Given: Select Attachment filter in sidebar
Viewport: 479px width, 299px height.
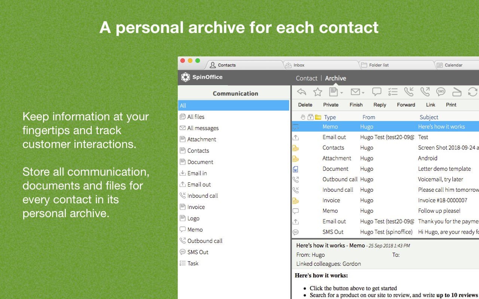Looking at the screenshot, I should tap(234, 139).
